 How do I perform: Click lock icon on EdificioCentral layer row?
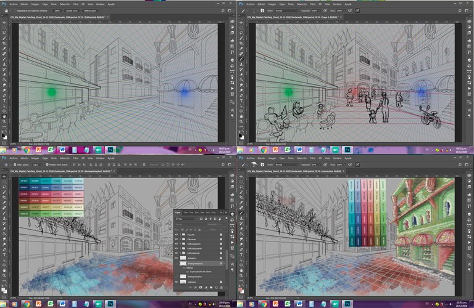pos(221,253)
